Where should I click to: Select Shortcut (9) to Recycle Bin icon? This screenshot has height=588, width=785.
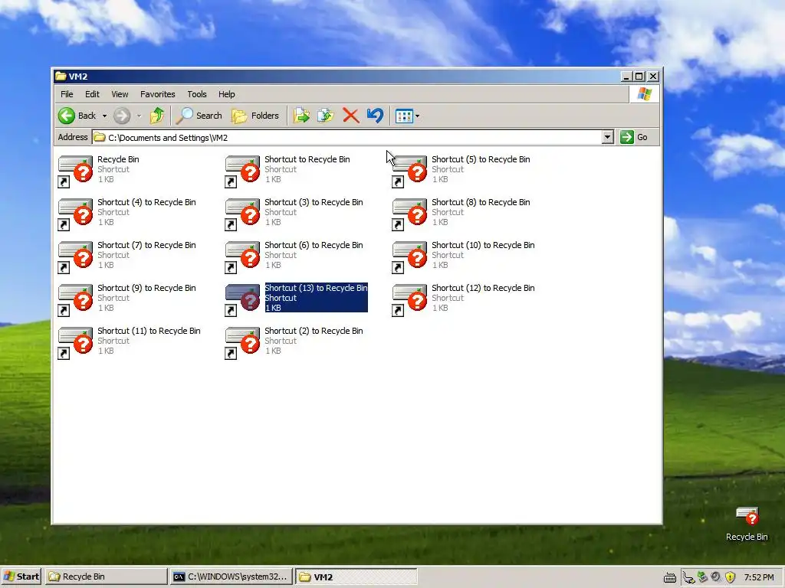tap(76, 300)
